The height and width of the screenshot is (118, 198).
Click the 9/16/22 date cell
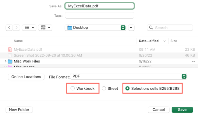tap(145, 61)
